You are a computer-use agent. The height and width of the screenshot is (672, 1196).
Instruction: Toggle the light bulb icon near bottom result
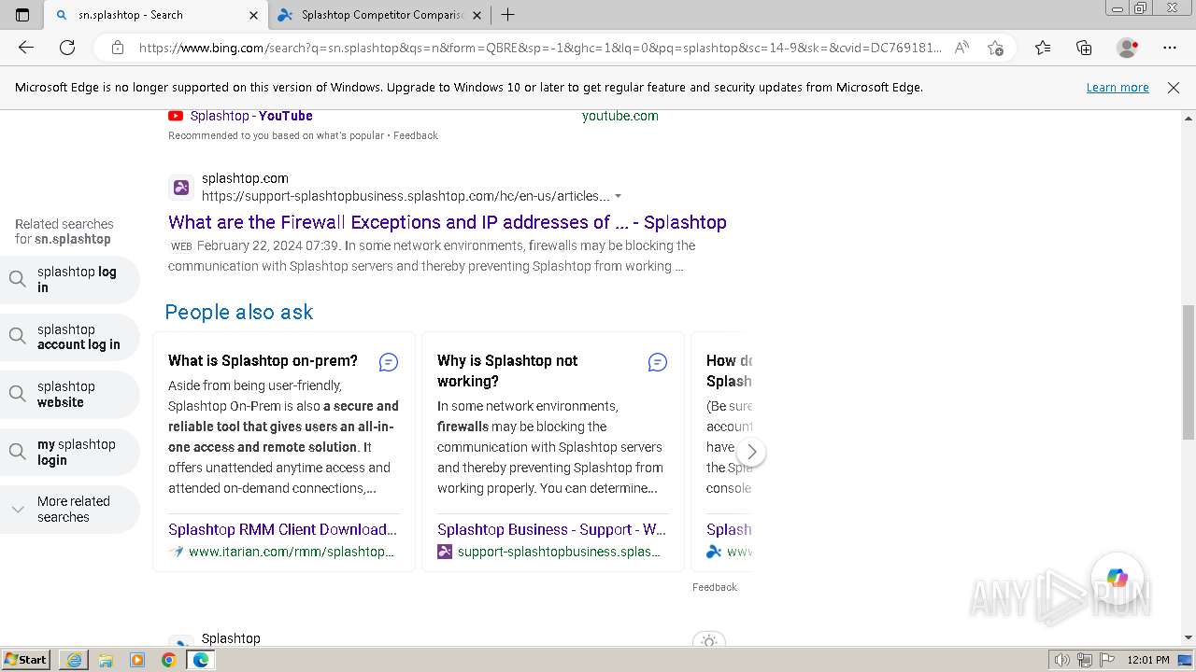(x=709, y=641)
